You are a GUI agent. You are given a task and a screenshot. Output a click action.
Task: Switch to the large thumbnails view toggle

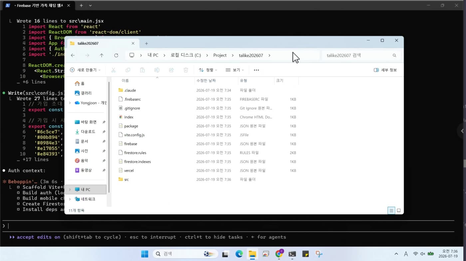399,211
